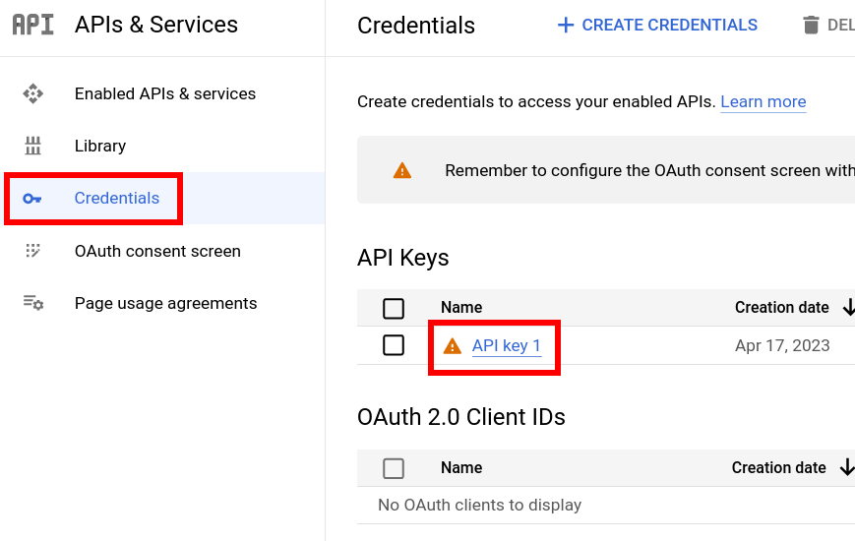Click the Delete trash can icon

811,26
